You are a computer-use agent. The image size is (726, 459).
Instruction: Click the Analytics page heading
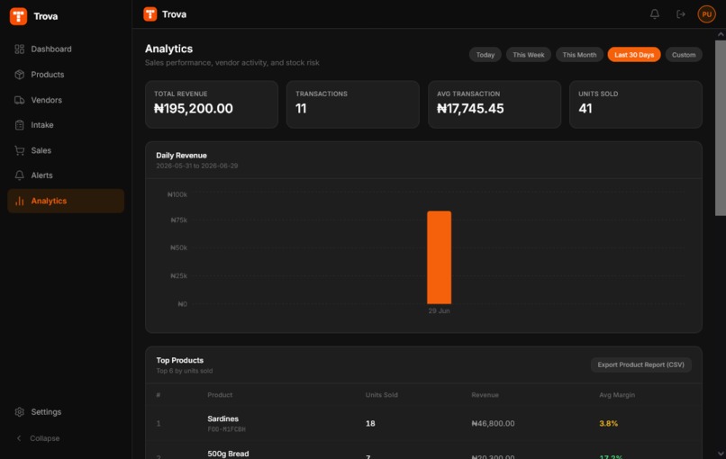[x=168, y=49]
